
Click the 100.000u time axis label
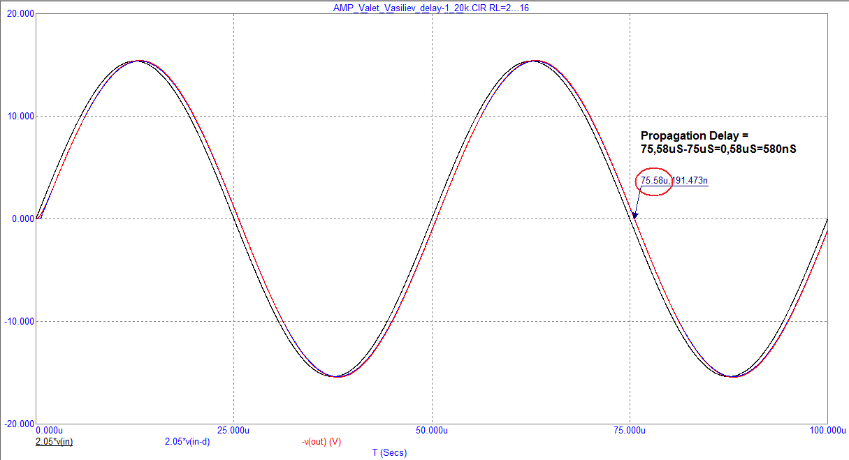pos(827,432)
